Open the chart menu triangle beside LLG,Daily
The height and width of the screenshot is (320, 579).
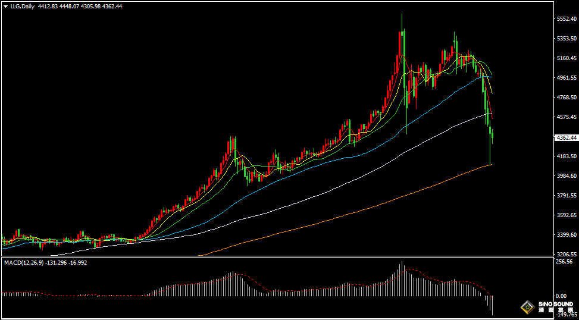[5, 6]
